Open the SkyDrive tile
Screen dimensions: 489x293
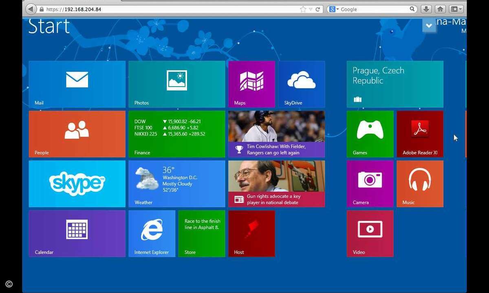tap(302, 84)
